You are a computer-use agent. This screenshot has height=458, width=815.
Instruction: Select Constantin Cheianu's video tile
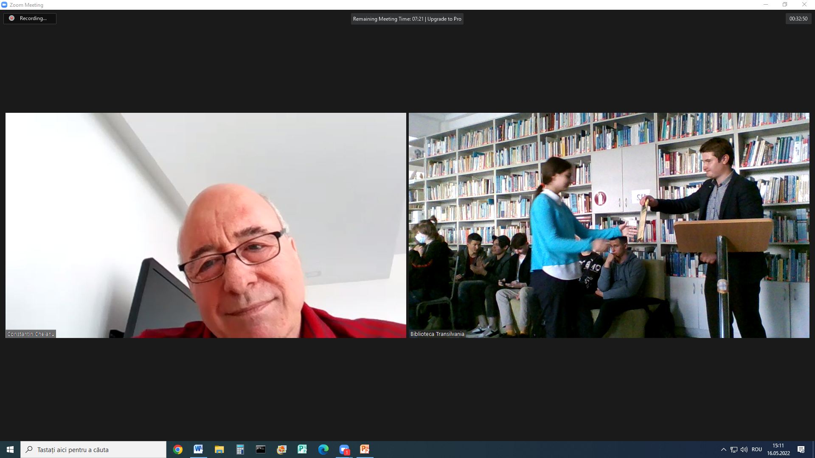tap(205, 225)
